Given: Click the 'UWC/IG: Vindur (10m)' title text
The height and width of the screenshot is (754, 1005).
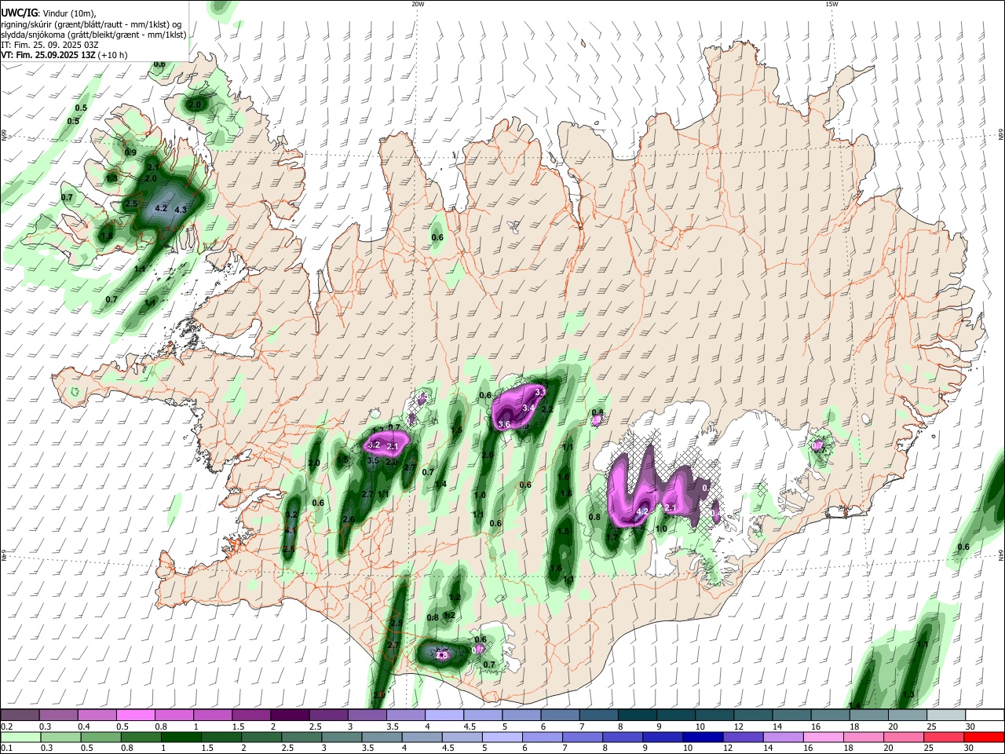Looking at the screenshot, I should click(x=48, y=13).
